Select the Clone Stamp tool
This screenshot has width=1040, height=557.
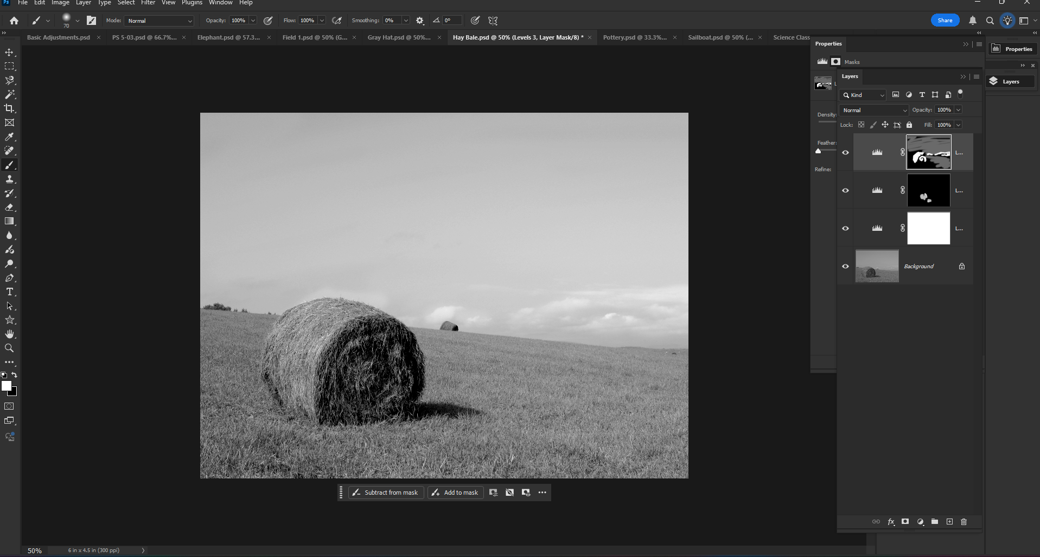(x=9, y=179)
